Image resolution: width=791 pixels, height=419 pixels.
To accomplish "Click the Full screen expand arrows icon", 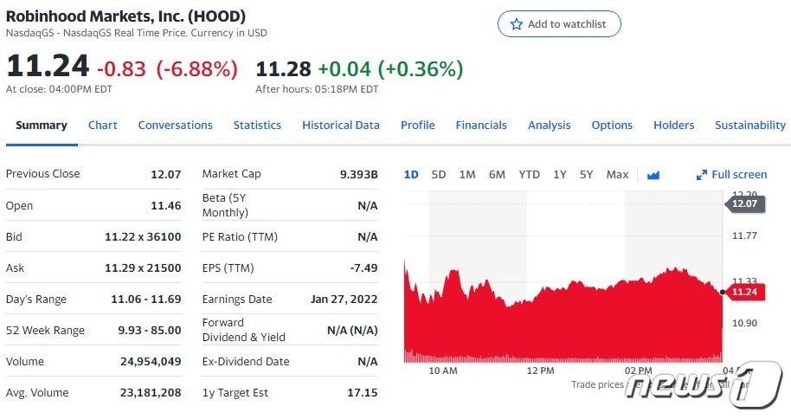I will click(702, 175).
